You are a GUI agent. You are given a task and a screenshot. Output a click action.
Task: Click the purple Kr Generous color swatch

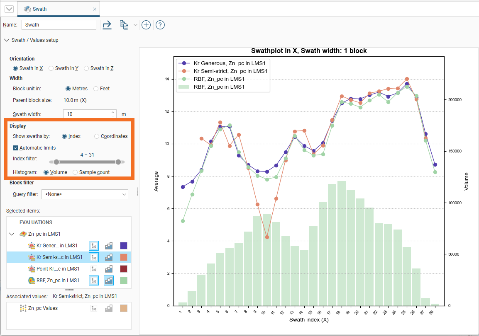[124, 246]
